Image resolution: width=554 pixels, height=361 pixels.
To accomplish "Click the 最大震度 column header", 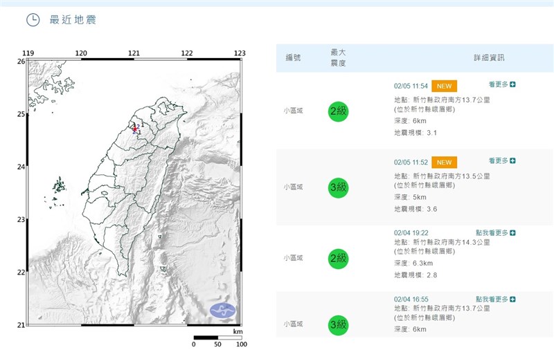I will coord(339,58).
